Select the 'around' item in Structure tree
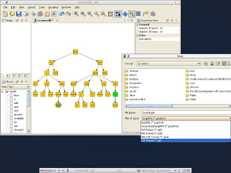Image resolution: width=231 pixels, height=173 pixels. pyautogui.click(x=18, y=115)
